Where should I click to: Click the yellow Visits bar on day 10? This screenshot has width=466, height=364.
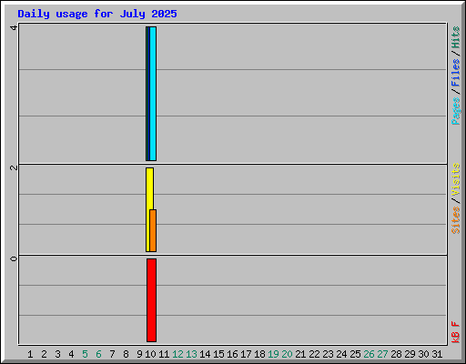point(148,209)
